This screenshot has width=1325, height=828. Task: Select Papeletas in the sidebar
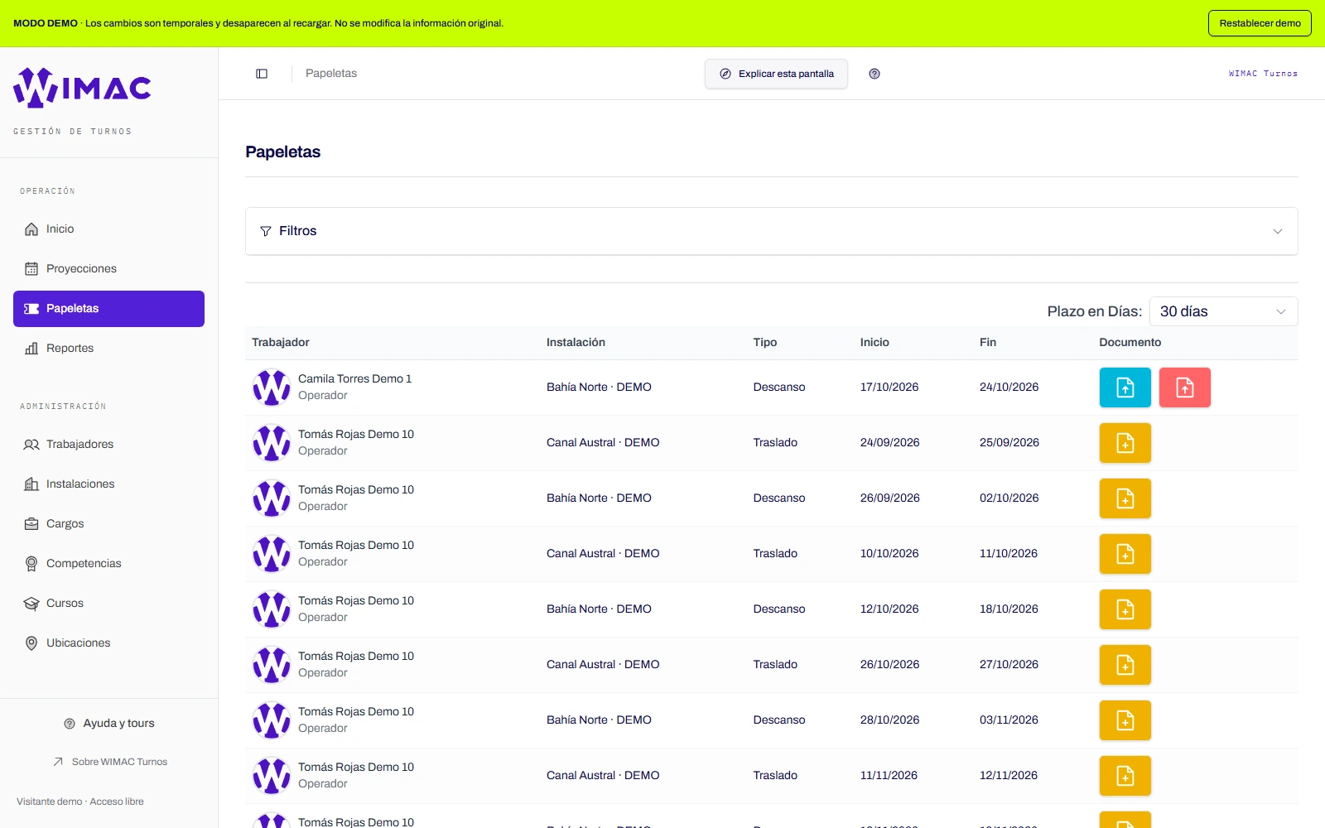pyautogui.click(x=108, y=309)
